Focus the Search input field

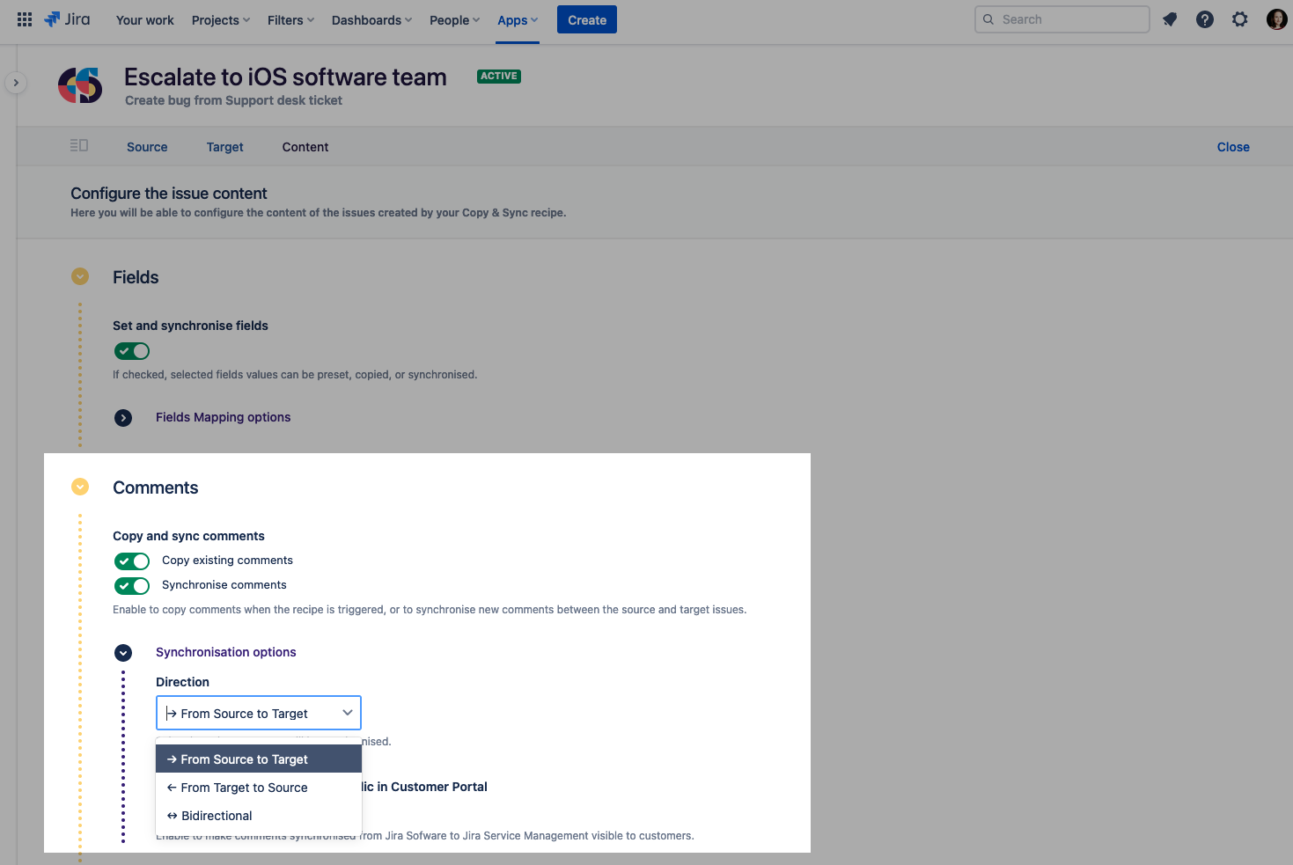point(1069,19)
